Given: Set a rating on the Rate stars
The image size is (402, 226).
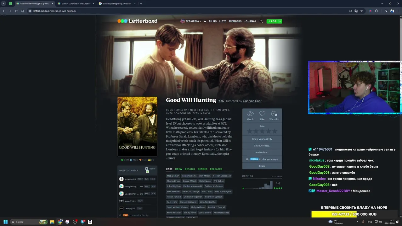Looking at the screenshot, I should (262, 131).
